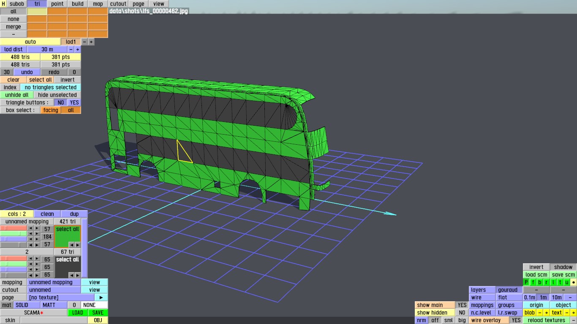Switch to the build mode tab

point(78,4)
